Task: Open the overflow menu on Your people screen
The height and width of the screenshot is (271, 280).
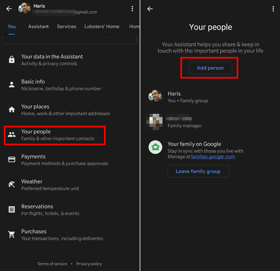Action: coord(273,9)
